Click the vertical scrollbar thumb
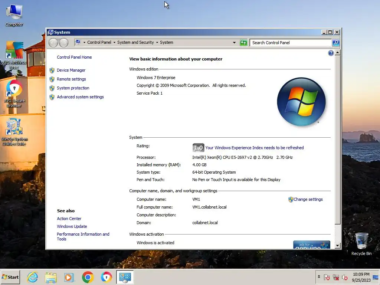The image size is (380, 285). click(337, 140)
